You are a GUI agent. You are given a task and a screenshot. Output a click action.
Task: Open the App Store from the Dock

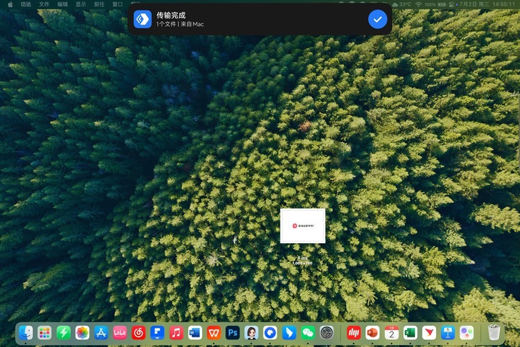pyautogui.click(x=101, y=331)
